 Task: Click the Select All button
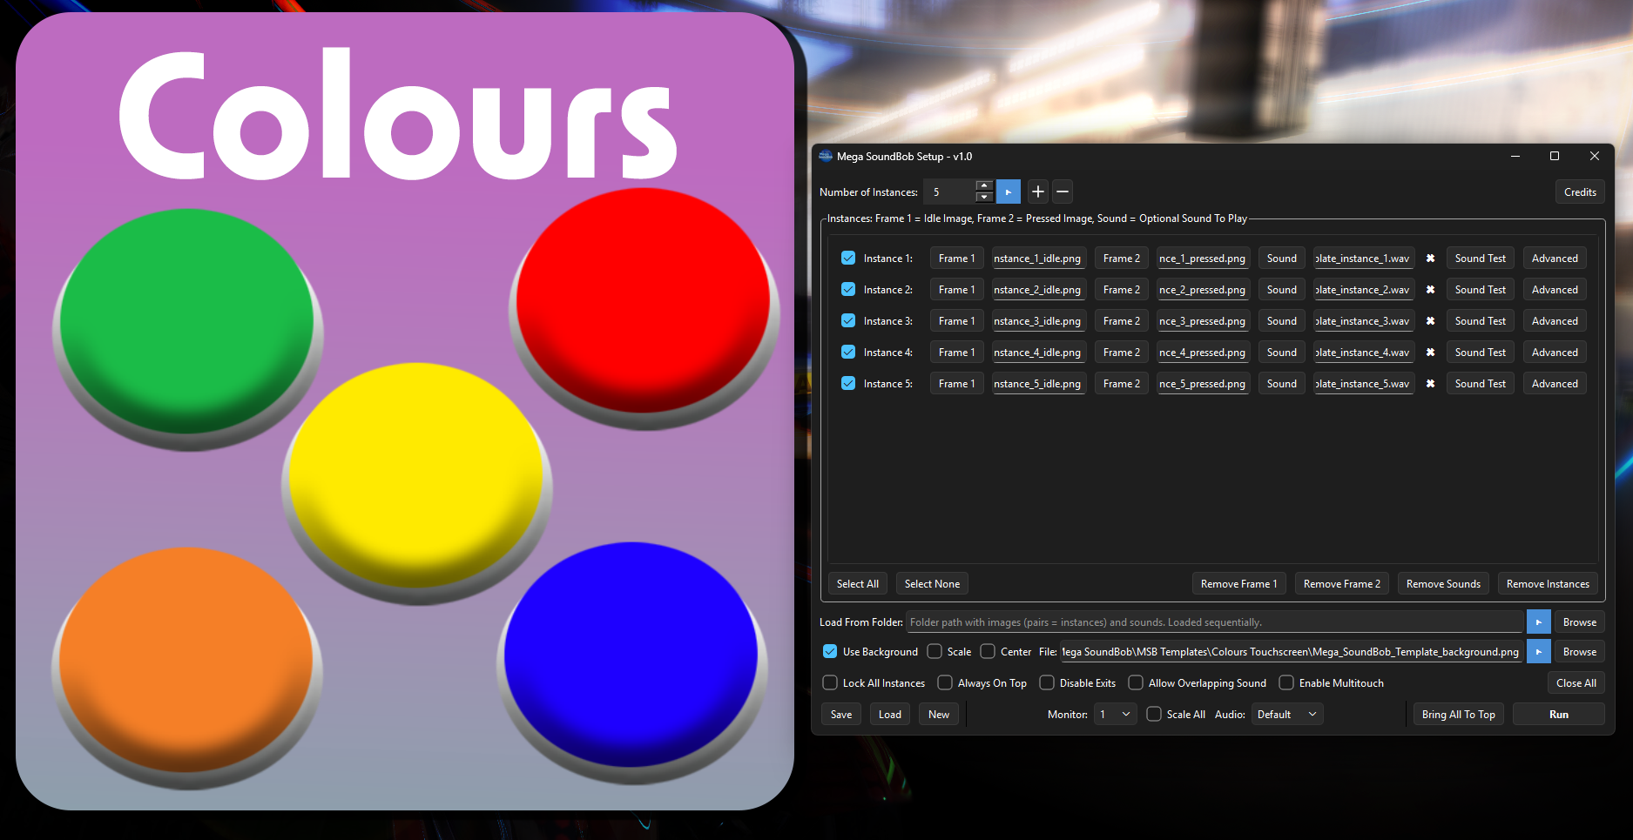tap(858, 584)
